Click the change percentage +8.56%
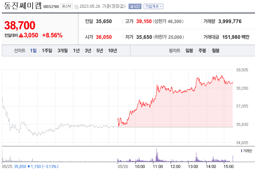The image size is (255, 176). [x=52, y=35]
